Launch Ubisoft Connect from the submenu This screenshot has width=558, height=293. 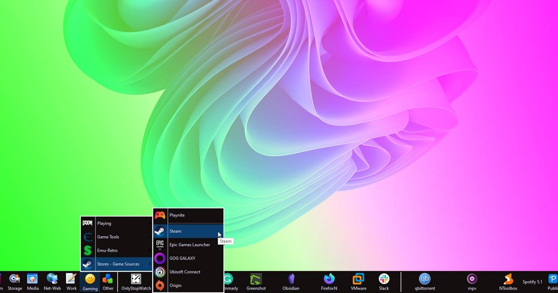pos(188,272)
